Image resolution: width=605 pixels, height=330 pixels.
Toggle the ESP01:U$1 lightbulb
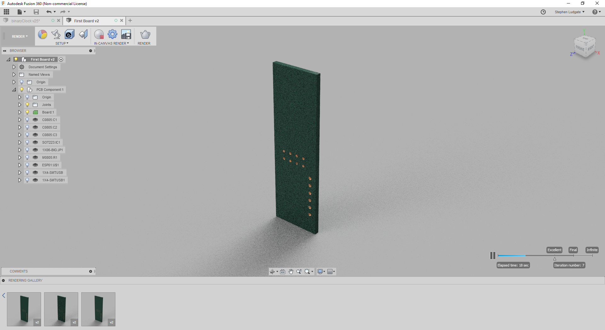click(x=27, y=165)
